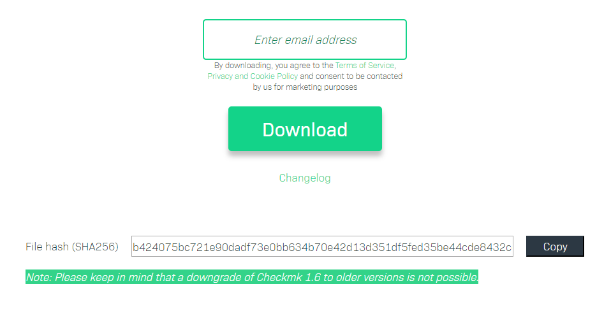Image resolution: width=611 pixels, height=309 pixels.
Task: Click the "By downloading, you agree" text
Action: pos(262,66)
